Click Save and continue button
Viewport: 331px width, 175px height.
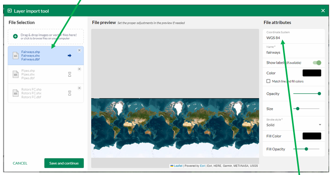pos(64,163)
